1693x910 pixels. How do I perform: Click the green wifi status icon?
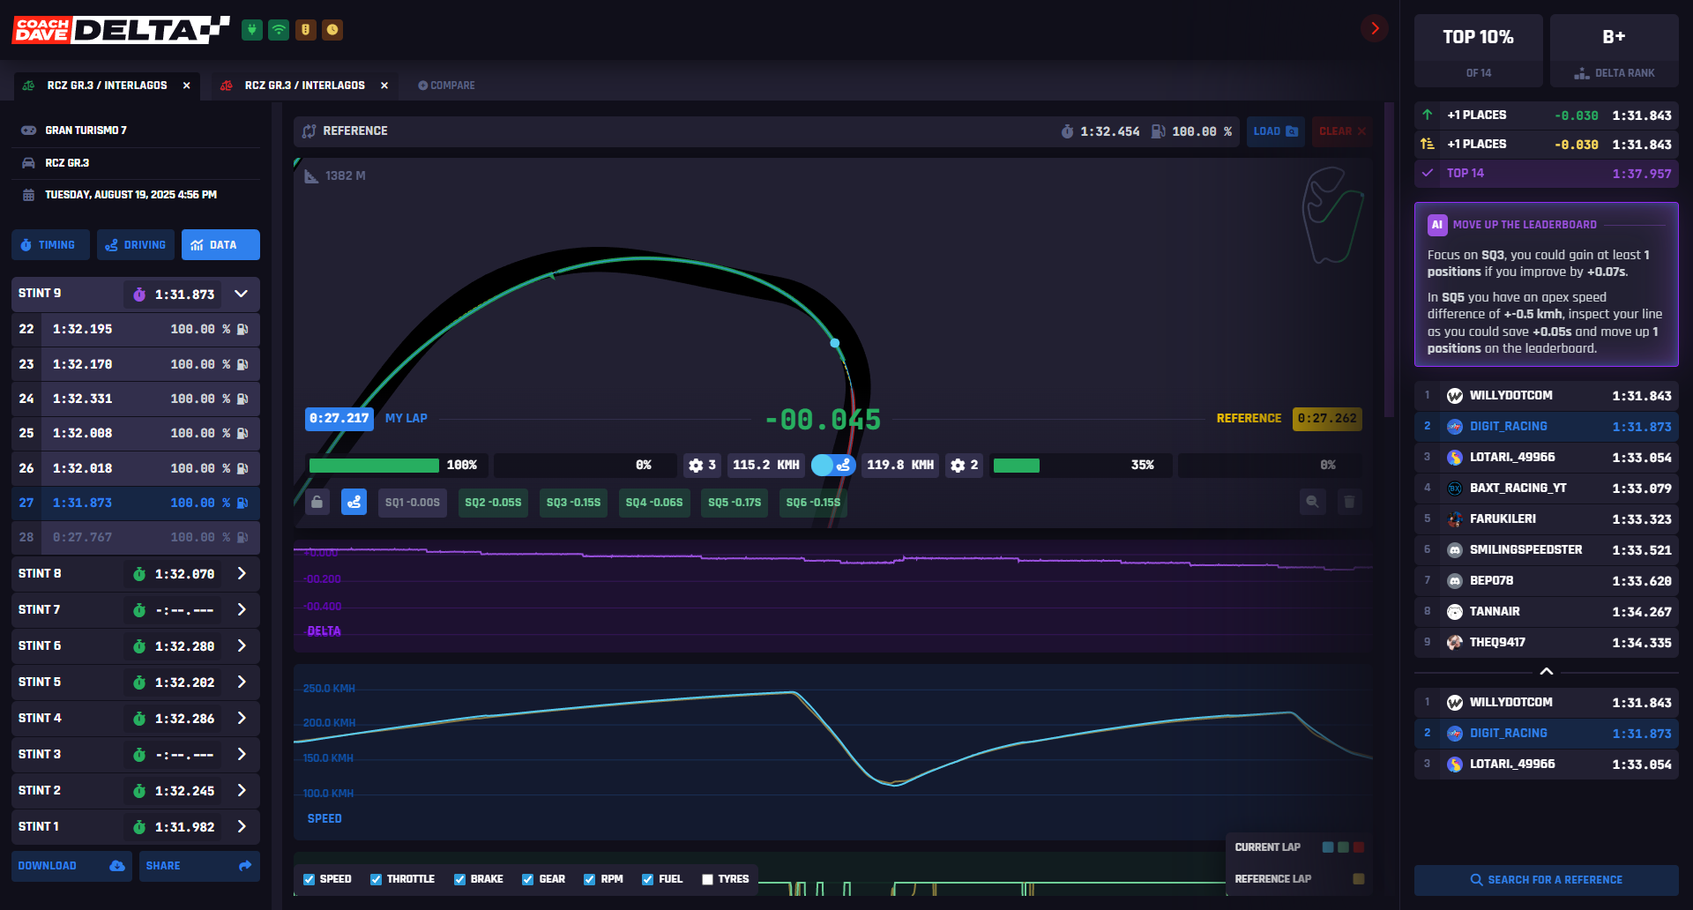pyautogui.click(x=279, y=30)
